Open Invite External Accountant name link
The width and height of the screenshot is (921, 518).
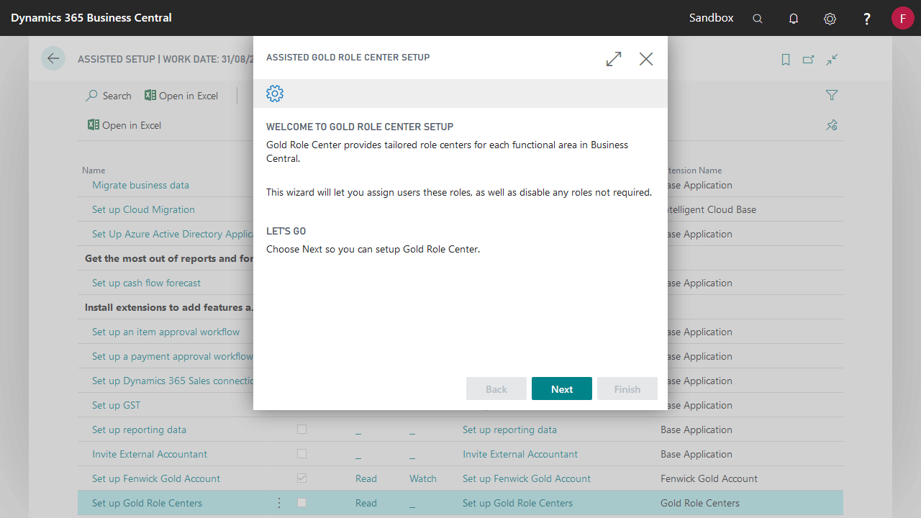tap(150, 454)
